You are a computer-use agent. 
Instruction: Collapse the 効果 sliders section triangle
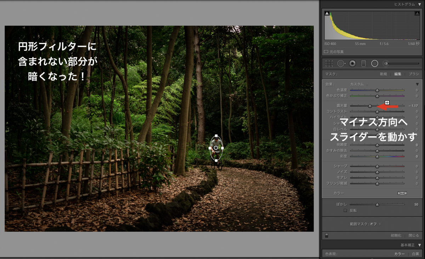coord(417,84)
